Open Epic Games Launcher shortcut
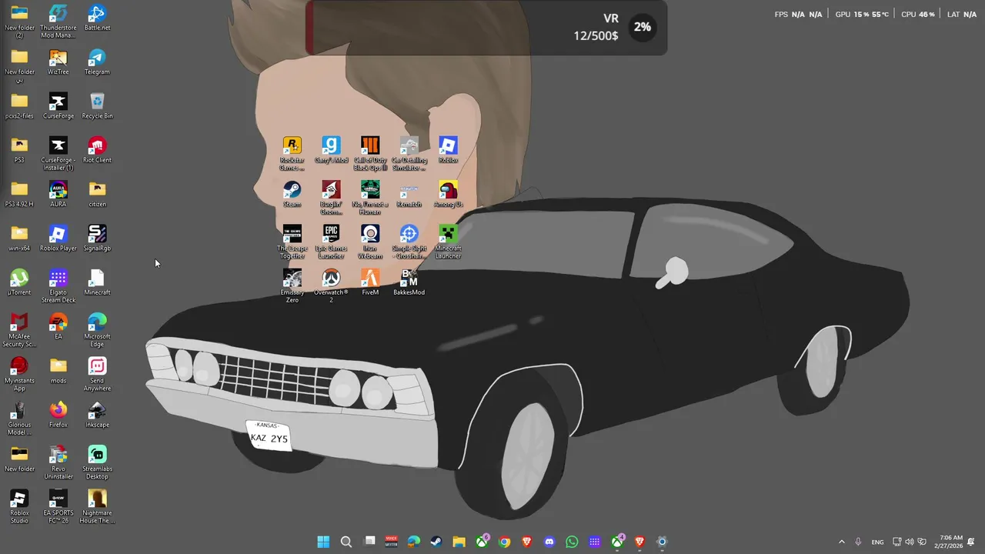This screenshot has height=554, width=985. coord(331,242)
